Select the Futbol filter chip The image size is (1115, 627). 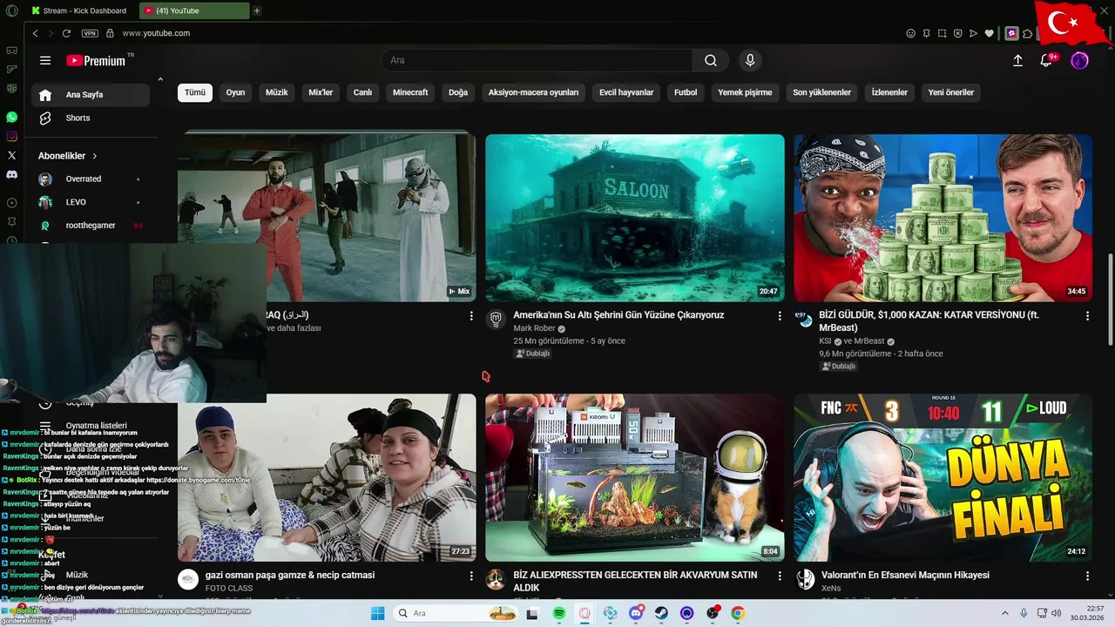[686, 92]
